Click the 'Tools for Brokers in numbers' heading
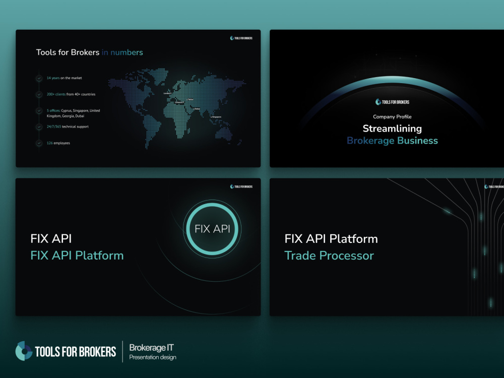The width and height of the screenshot is (504, 378). 89,52
